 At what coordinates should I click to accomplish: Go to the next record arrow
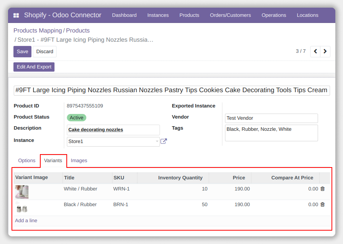tap(325, 52)
